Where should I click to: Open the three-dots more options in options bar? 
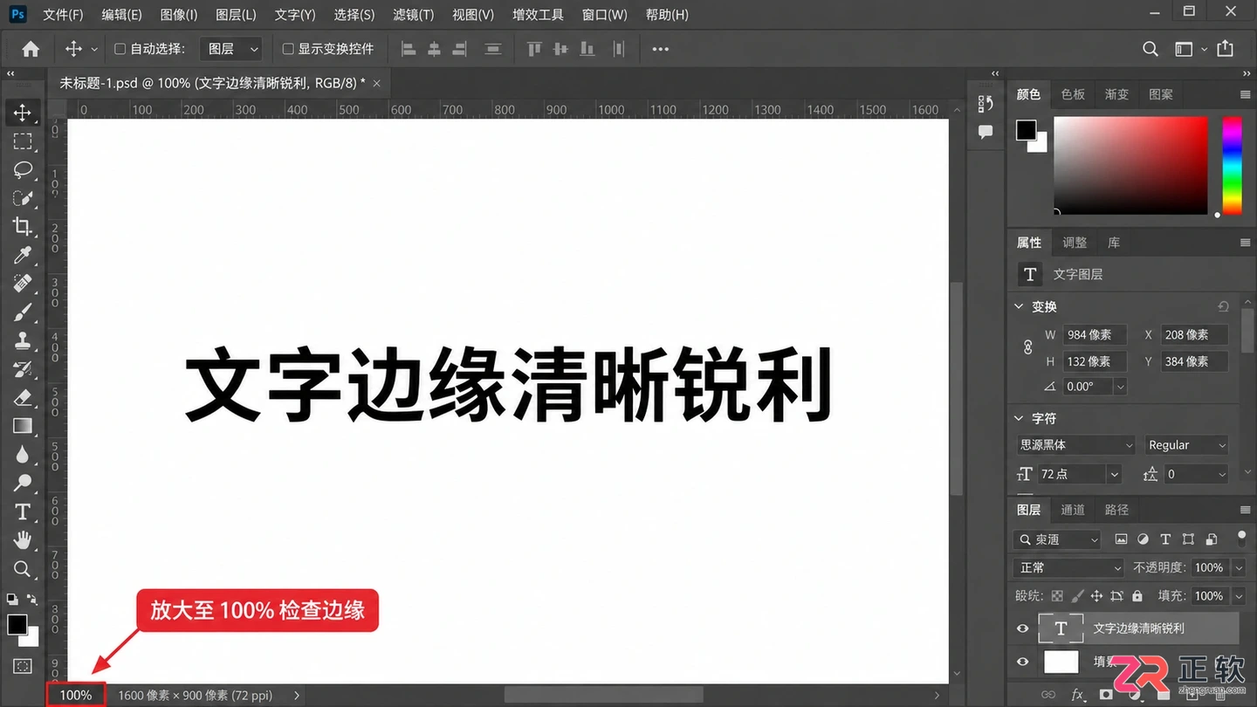(x=661, y=49)
